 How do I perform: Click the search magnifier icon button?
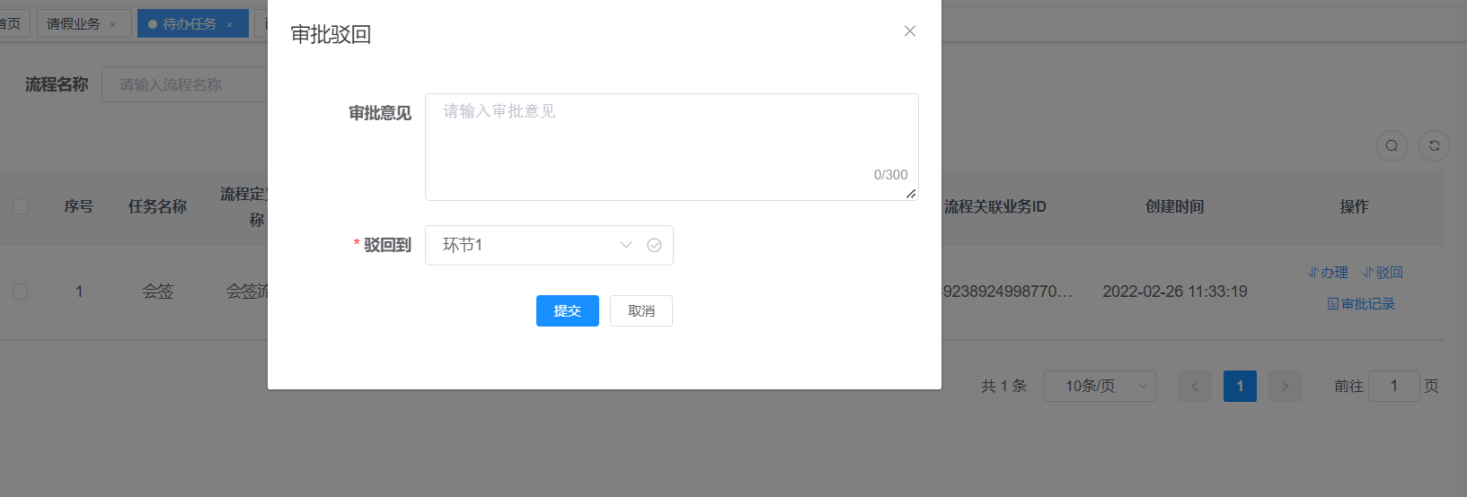pyautogui.click(x=1392, y=146)
